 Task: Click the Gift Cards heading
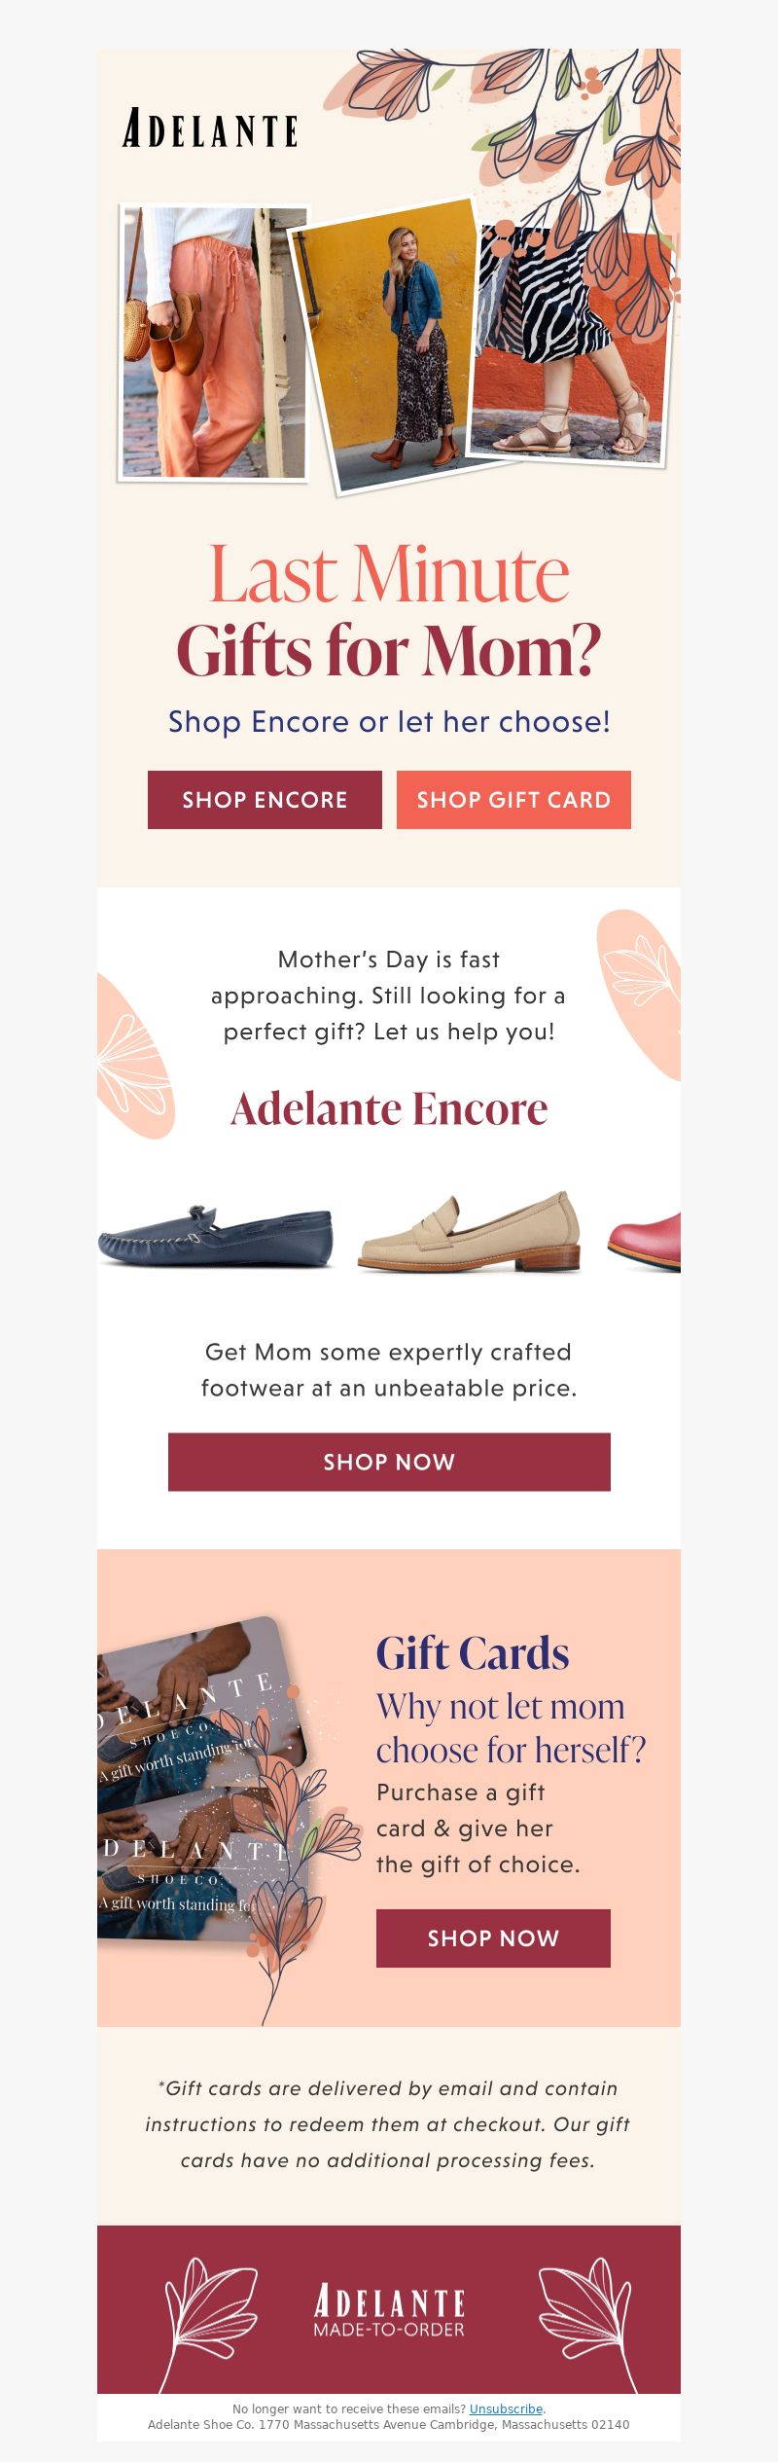pyautogui.click(x=473, y=1653)
